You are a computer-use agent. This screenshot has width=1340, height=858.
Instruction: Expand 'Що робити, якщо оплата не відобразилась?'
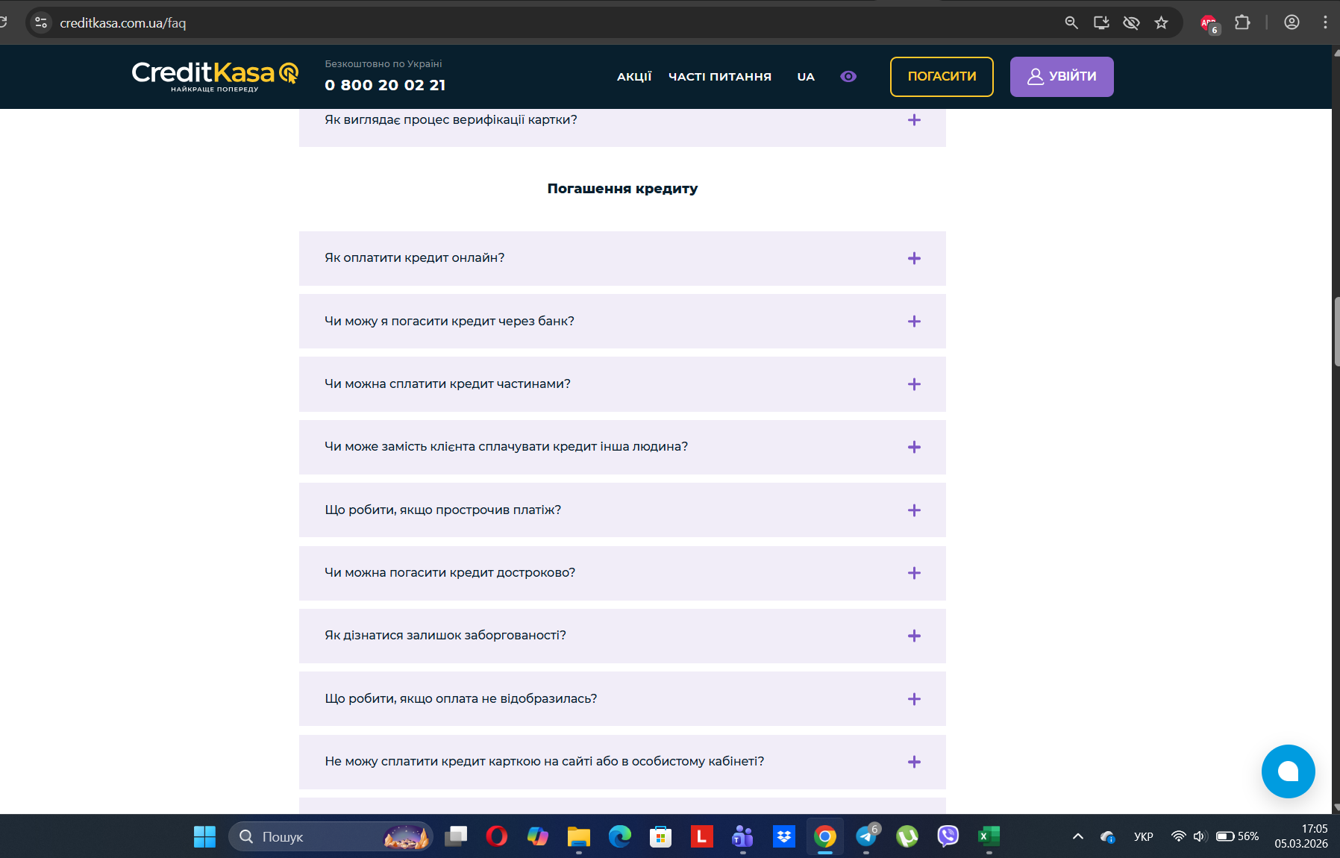[622, 698]
